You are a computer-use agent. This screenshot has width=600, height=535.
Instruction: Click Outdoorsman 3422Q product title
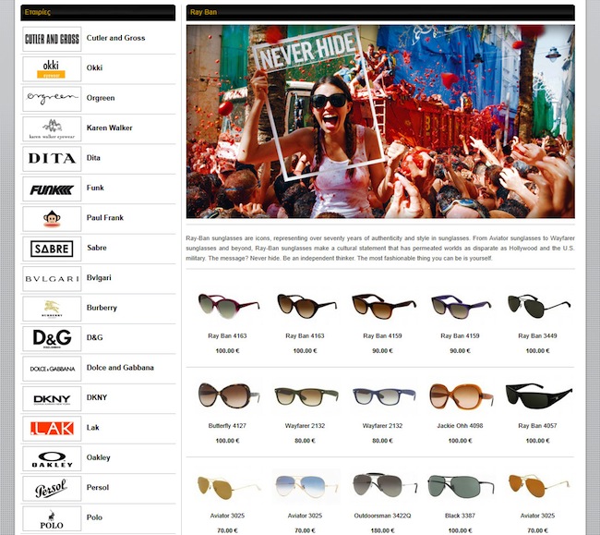382,516
